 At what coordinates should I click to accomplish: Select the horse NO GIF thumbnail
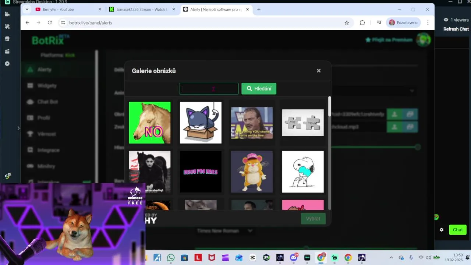(x=149, y=123)
